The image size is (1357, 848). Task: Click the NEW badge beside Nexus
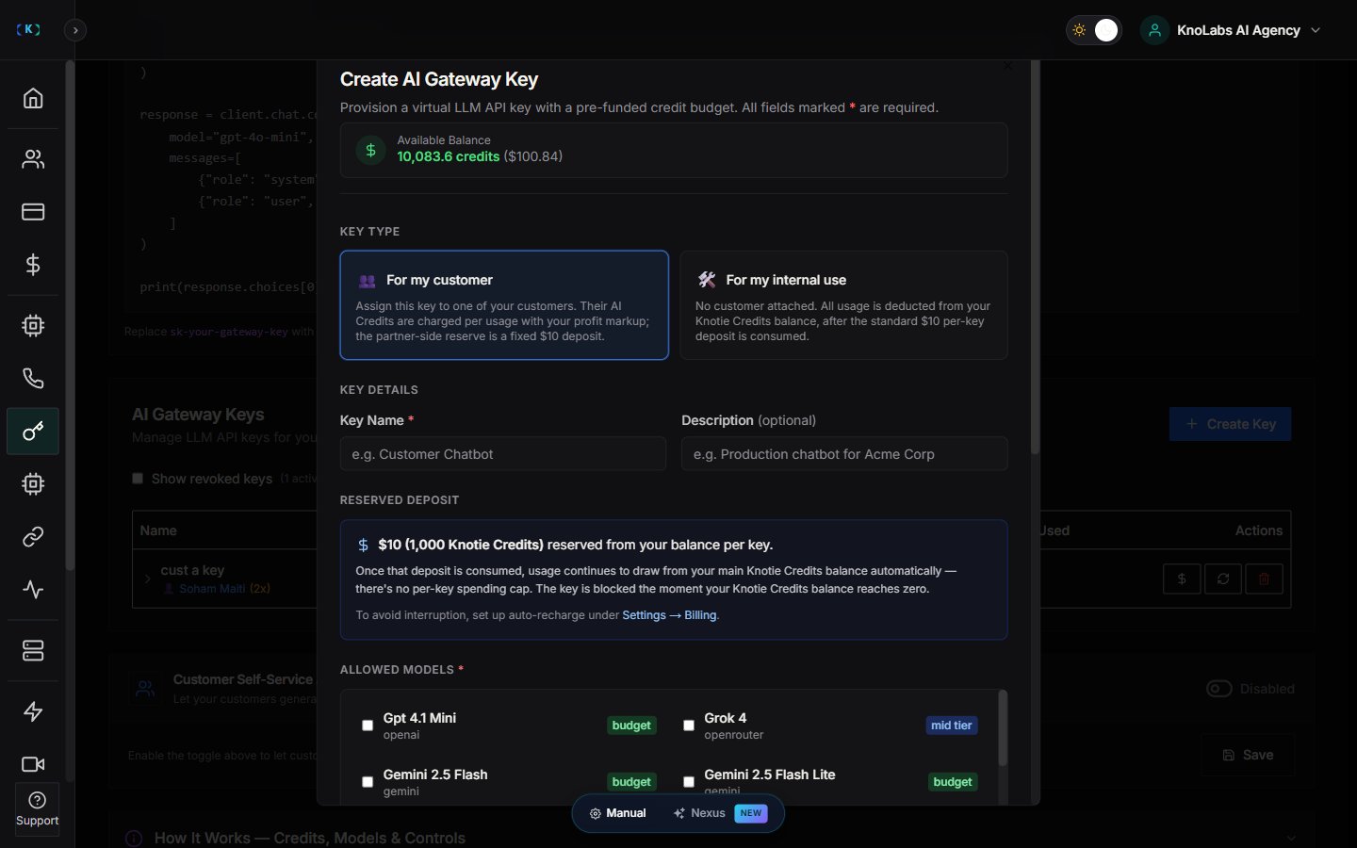click(751, 813)
